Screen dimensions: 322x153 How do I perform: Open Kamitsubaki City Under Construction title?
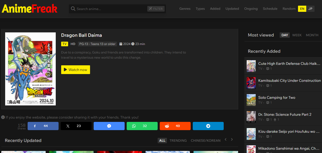point(289,80)
